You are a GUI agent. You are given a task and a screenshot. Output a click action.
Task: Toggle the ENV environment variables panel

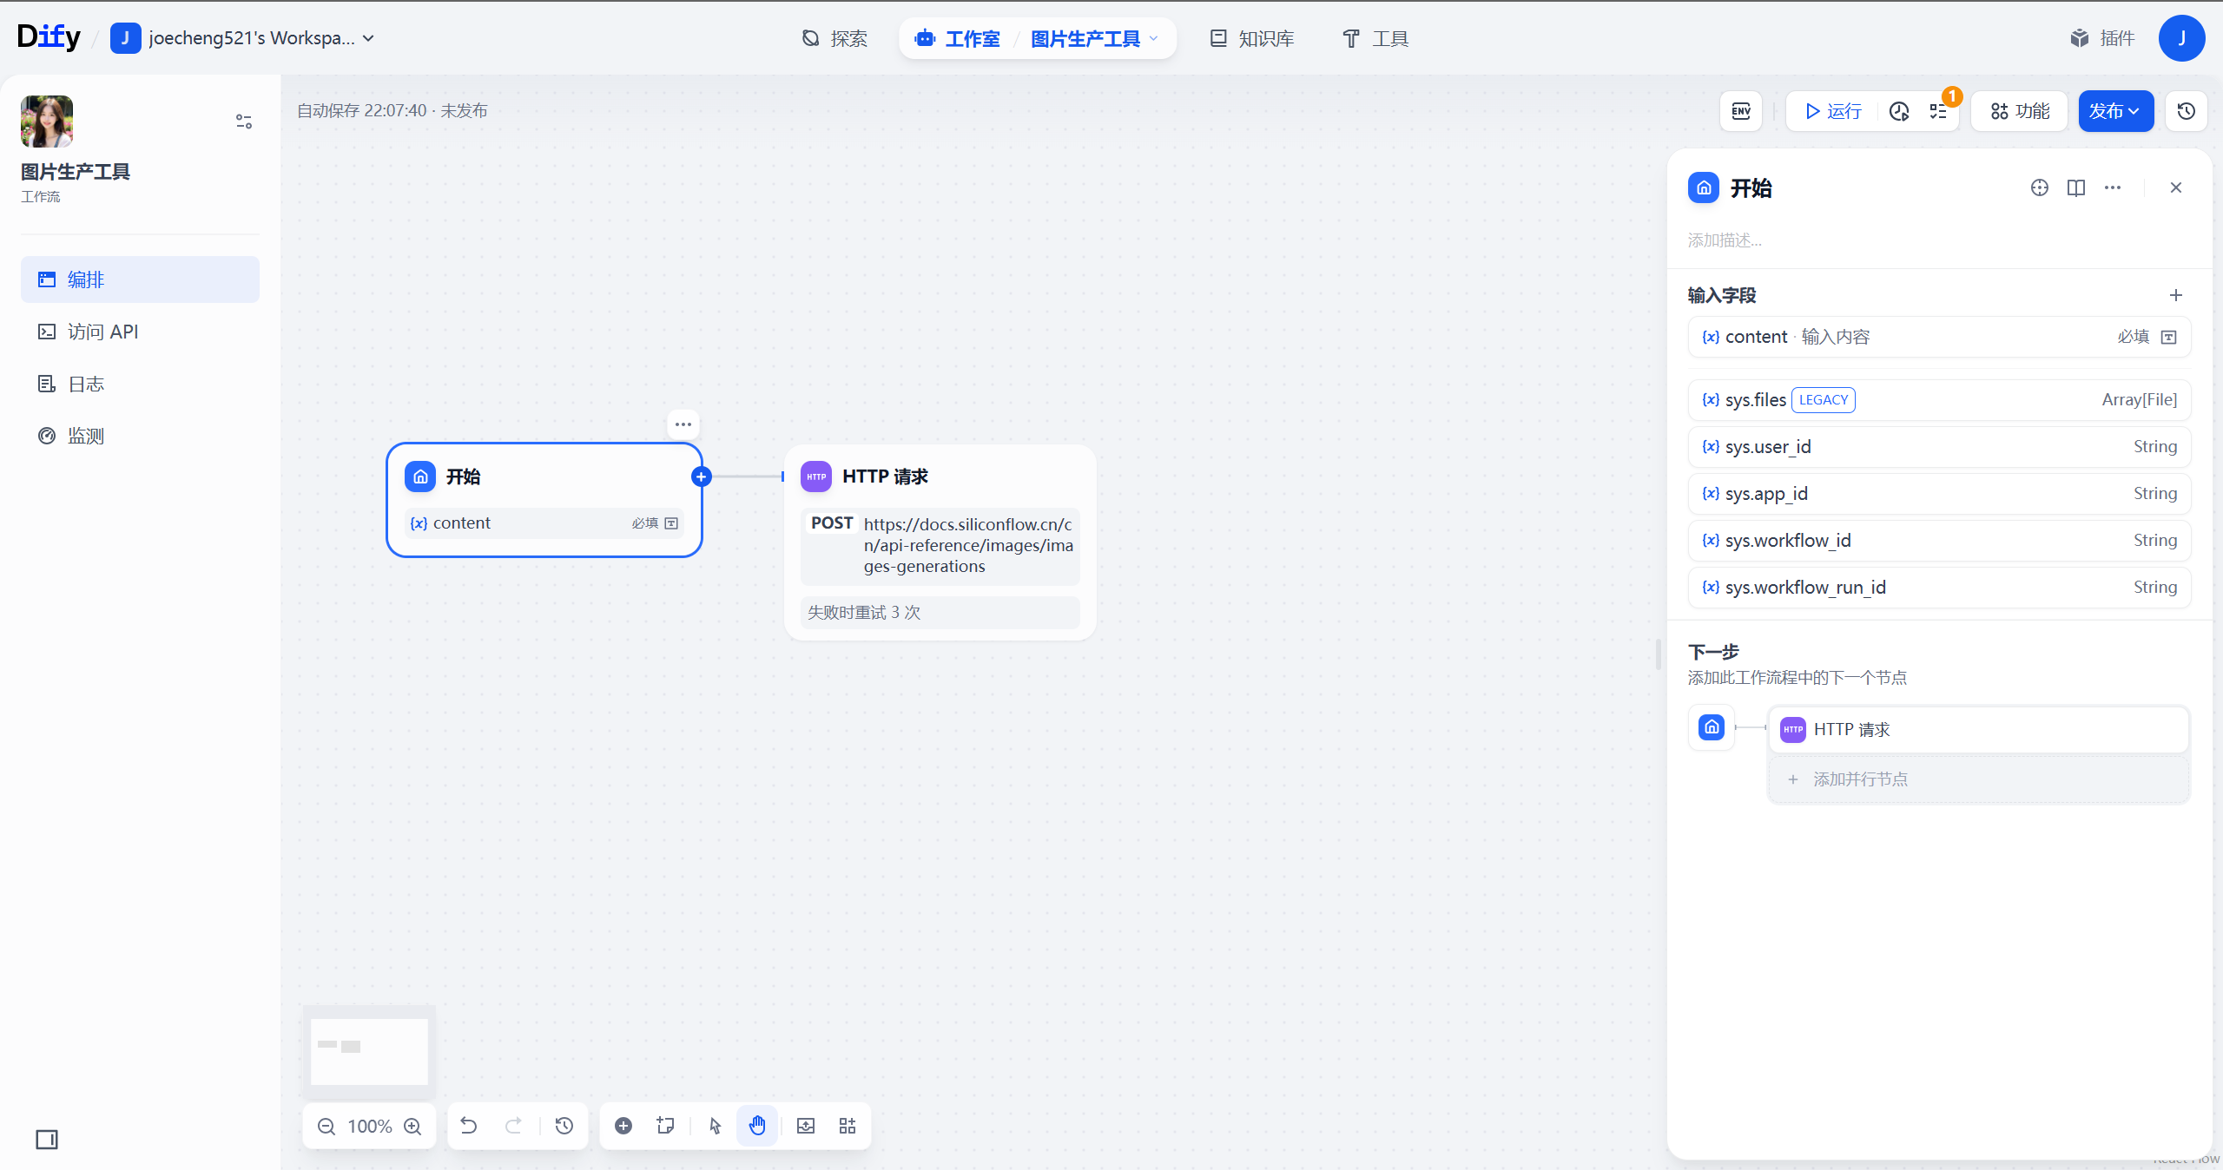tap(1740, 111)
